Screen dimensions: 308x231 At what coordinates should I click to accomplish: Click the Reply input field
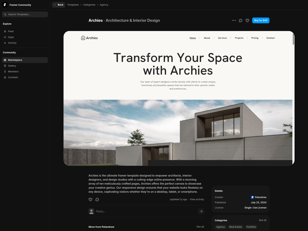(146, 211)
